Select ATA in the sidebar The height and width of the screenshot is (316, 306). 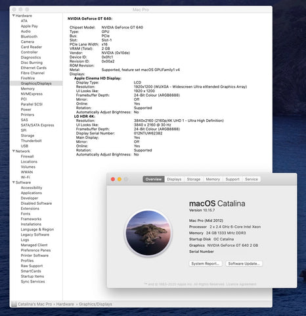point(24,21)
